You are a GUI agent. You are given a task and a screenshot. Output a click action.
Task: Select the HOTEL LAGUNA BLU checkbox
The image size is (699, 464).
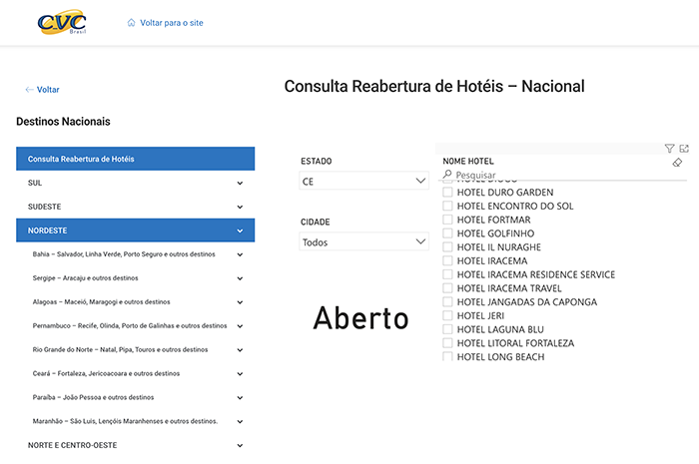pyautogui.click(x=447, y=329)
